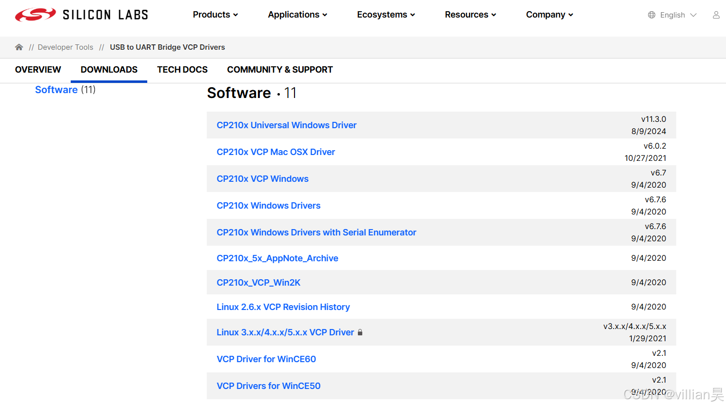Open the user account icon
The image size is (726, 407).
tap(716, 15)
